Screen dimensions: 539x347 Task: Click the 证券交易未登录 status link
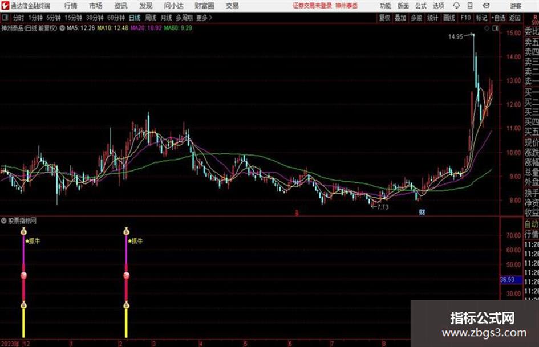(312, 6)
